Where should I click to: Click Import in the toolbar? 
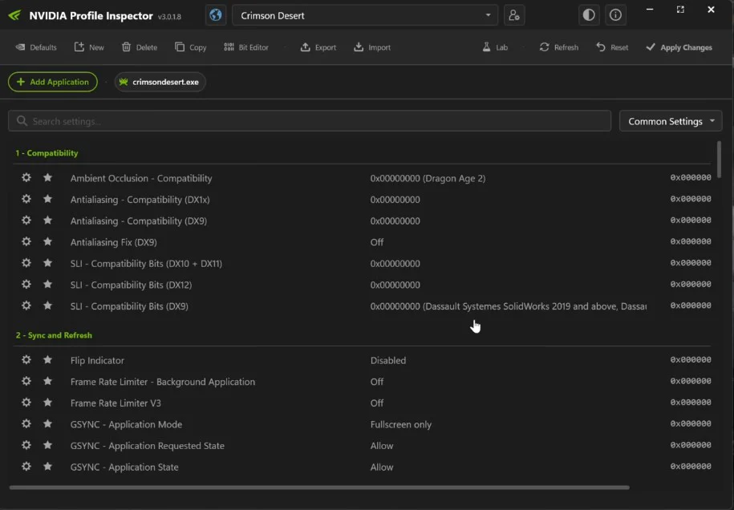point(372,47)
